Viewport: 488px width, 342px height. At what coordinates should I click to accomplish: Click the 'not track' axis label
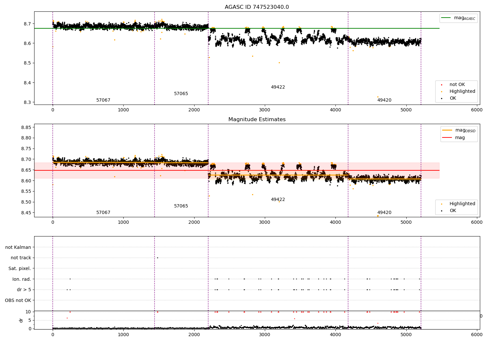pyautogui.click(x=21, y=258)
